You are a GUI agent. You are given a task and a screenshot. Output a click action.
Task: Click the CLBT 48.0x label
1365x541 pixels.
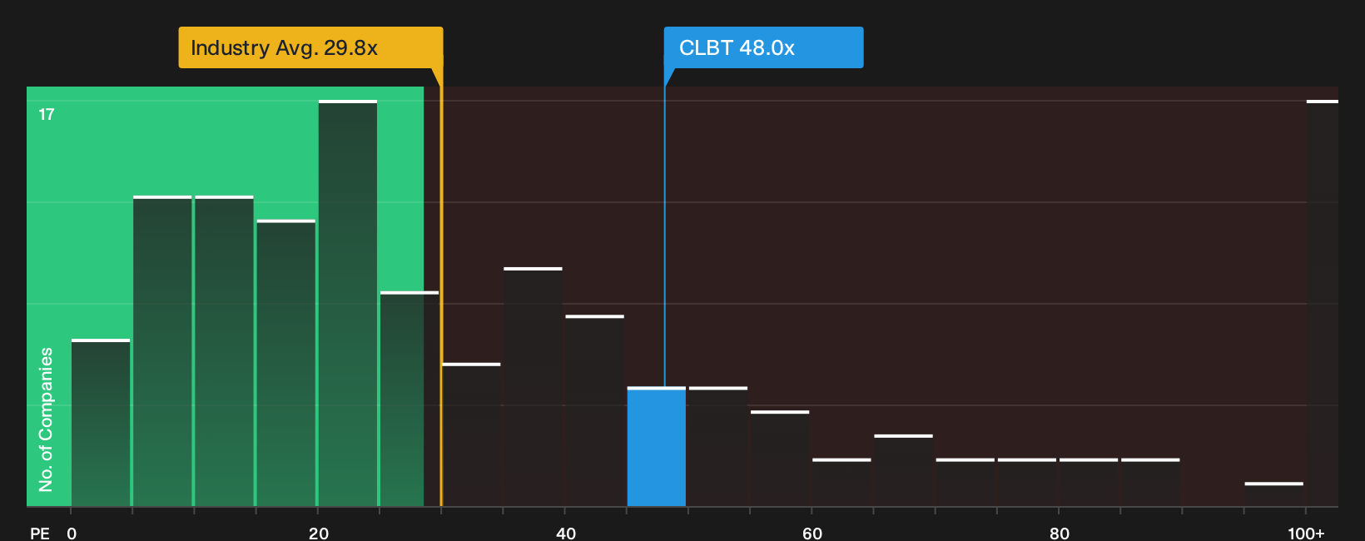tap(763, 47)
